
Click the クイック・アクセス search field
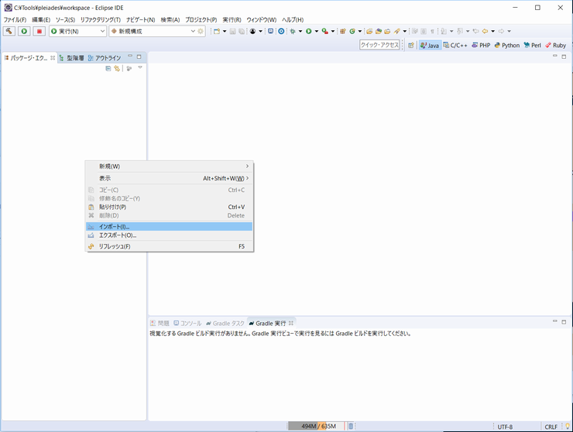(379, 45)
